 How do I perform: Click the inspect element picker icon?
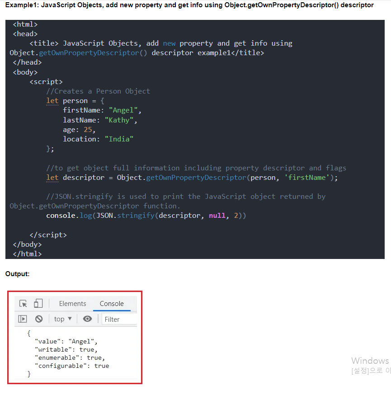(x=23, y=304)
